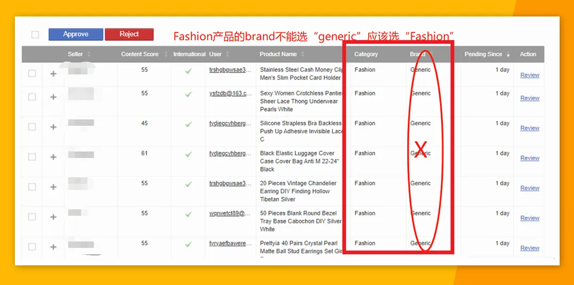
Task: Sort by Pending Since arrow icon
Action: pos(508,55)
